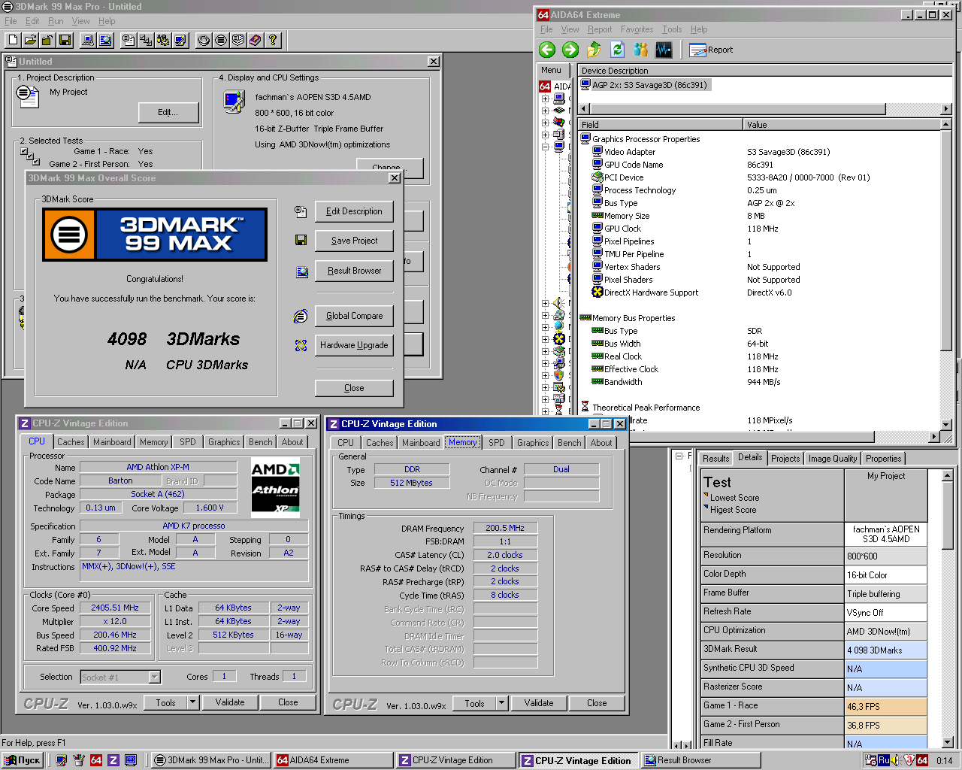Switch to Caches tab in left CPU-Z window
The image size is (962, 770).
tap(71, 442)
